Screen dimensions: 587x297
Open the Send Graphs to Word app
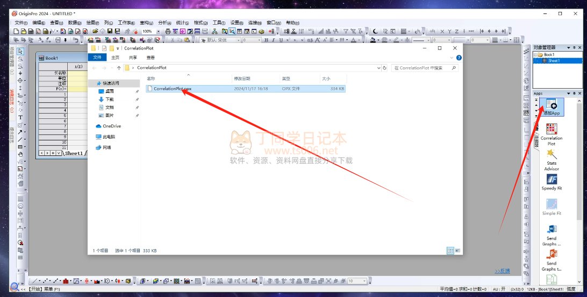(552, 235)
